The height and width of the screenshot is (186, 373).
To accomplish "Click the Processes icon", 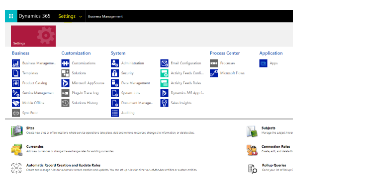I will [x=214, y=63].
